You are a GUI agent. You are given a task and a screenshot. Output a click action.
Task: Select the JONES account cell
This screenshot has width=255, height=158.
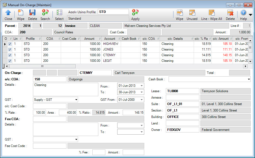click(111, 49)
